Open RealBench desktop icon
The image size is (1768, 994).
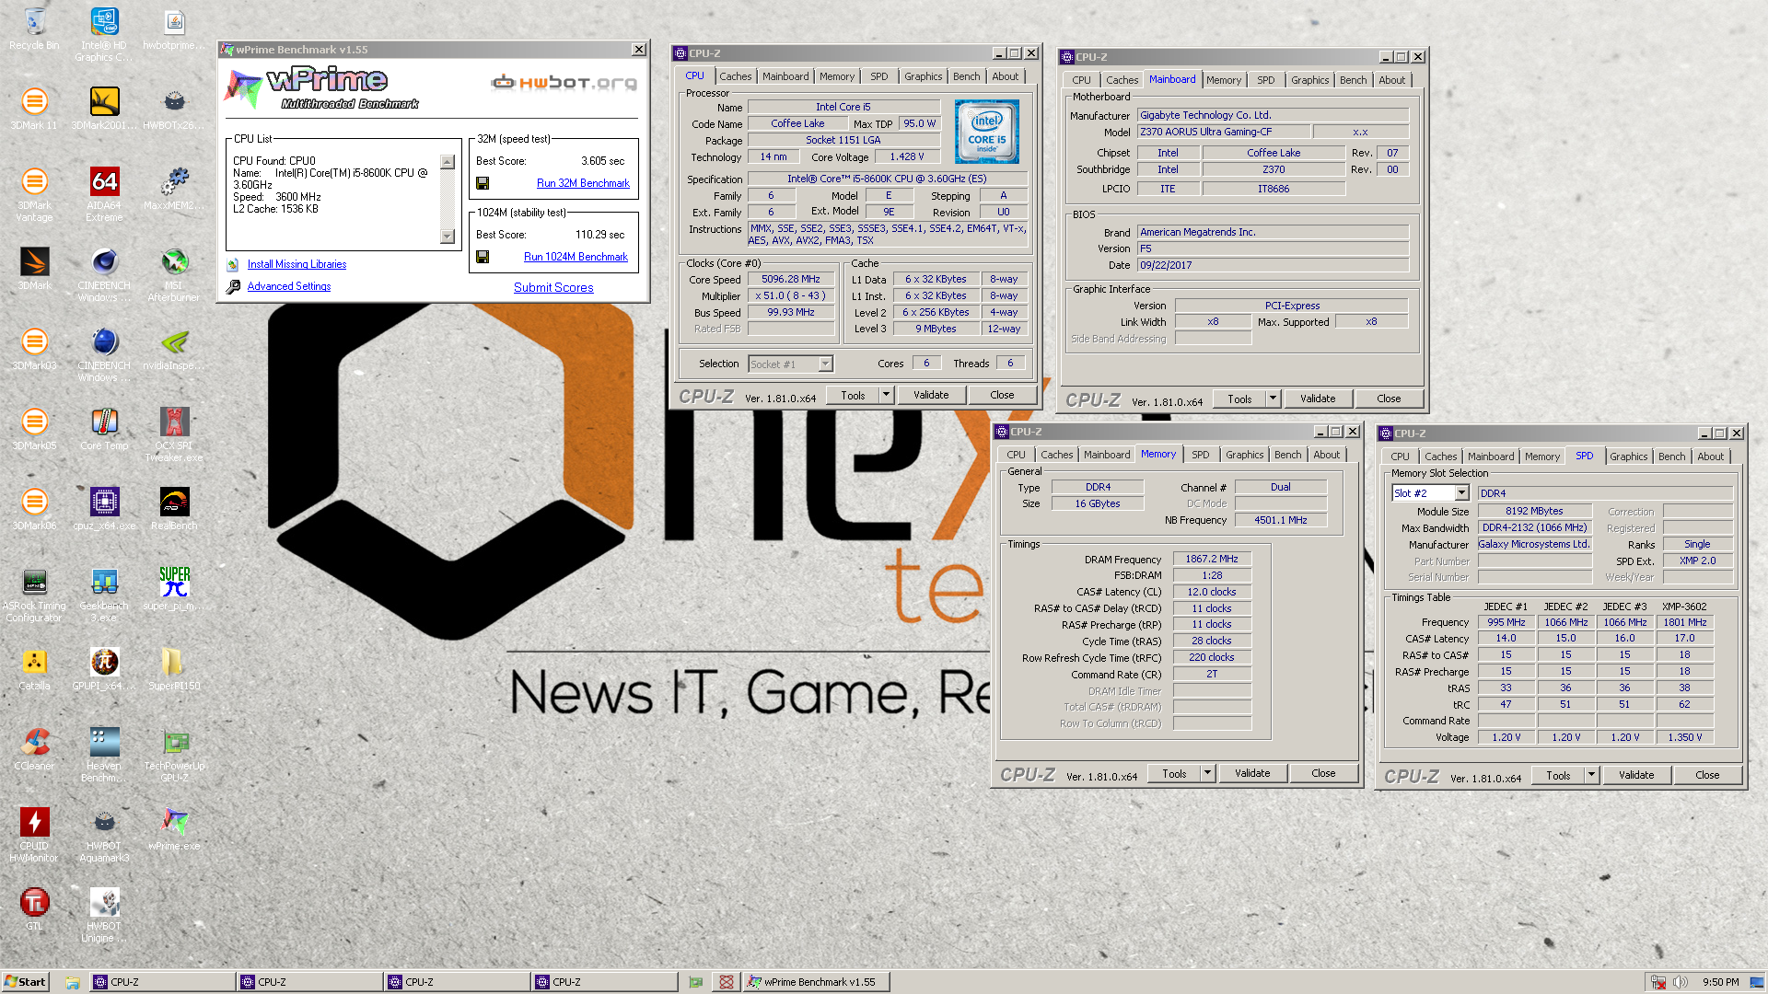pos(174,509)
